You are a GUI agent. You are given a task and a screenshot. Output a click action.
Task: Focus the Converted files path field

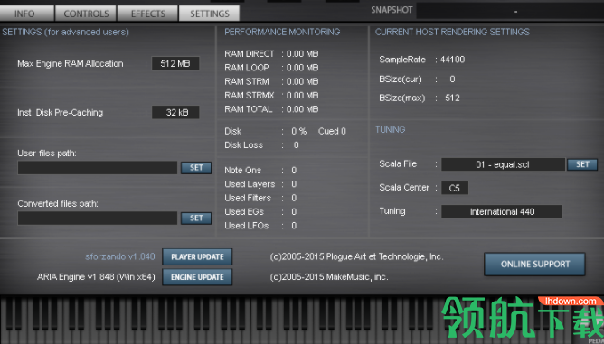tap(98, 218)
